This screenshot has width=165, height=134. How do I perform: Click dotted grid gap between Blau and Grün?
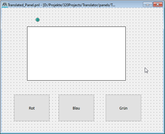click(100, 108)
